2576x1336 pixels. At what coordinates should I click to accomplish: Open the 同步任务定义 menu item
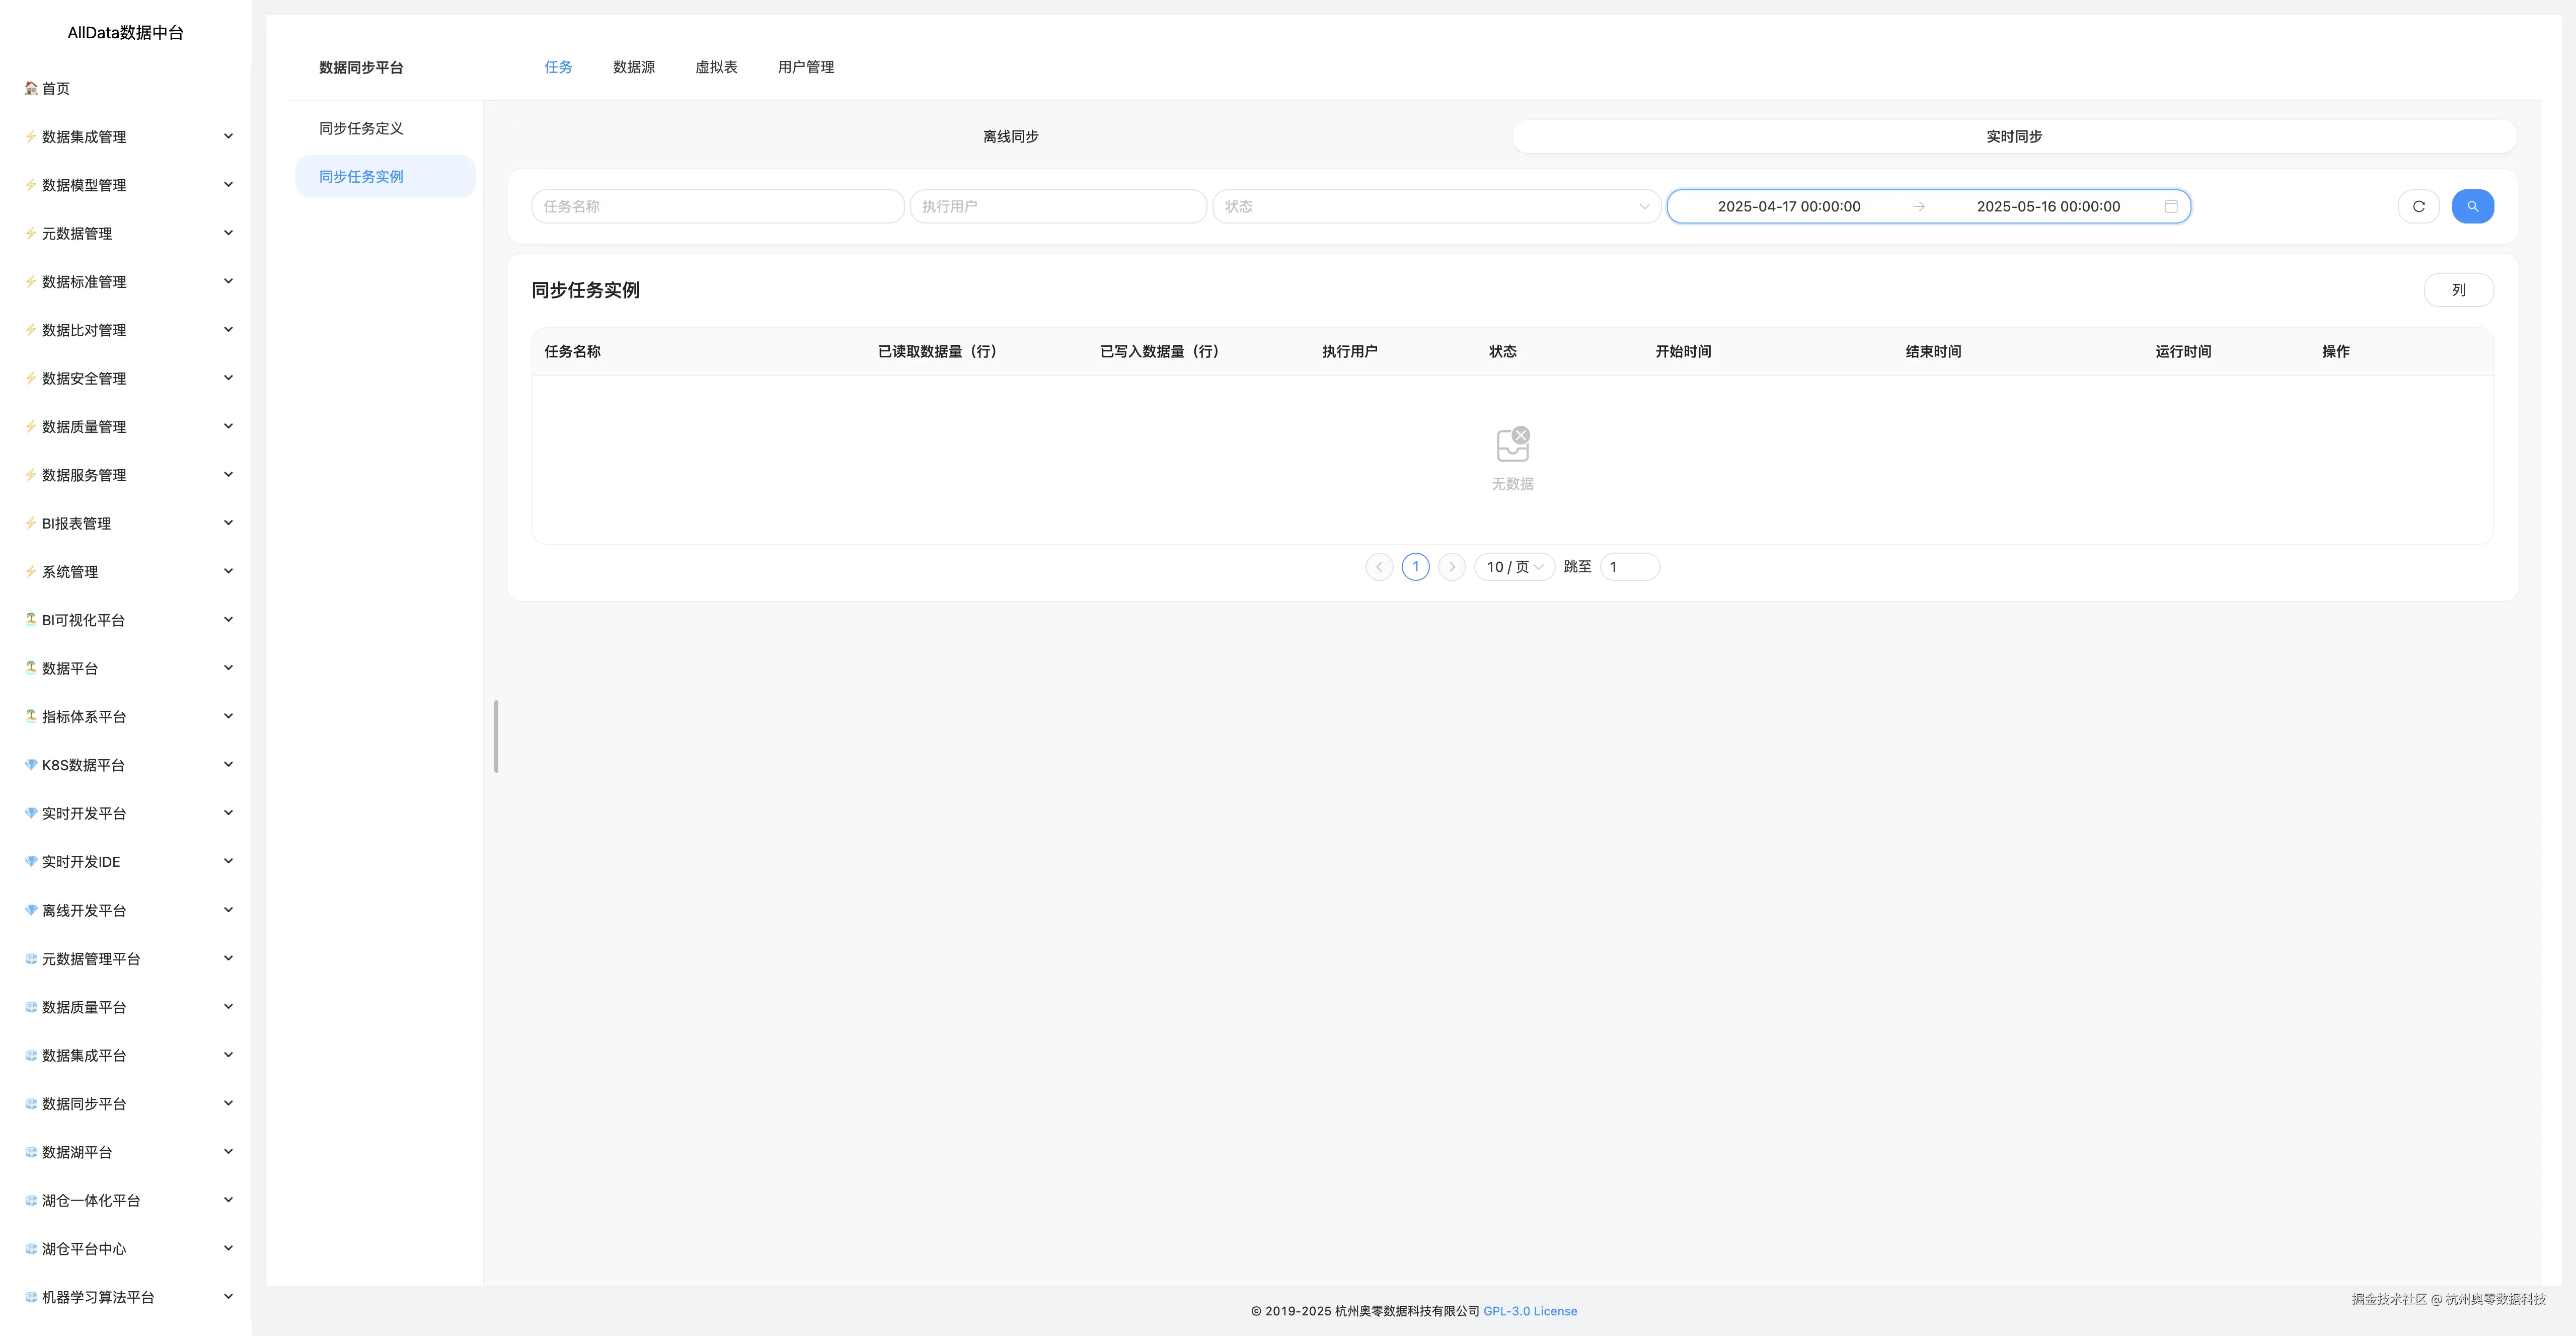(x=361, y=128)
